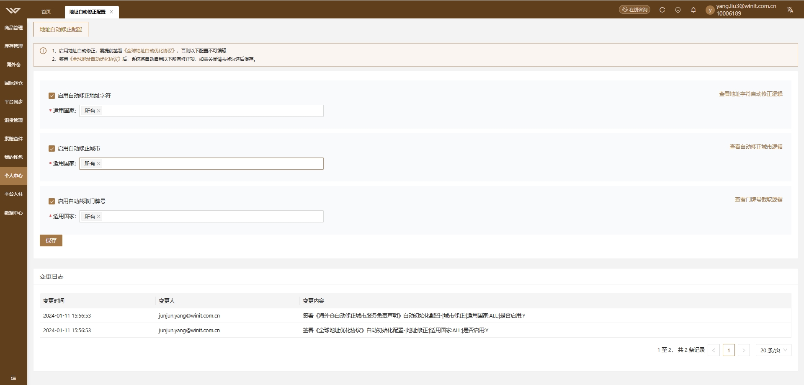Open 索赔查件 in the sidebar
Viewport: 804px width, 385px height.
click(x=13, y=139)
